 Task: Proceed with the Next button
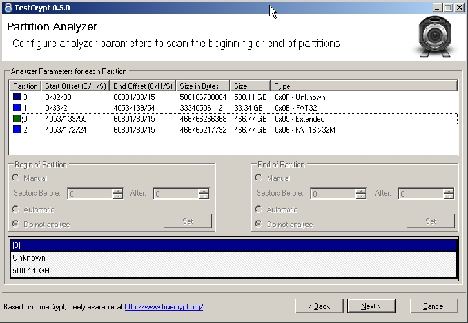pyautogui.click(x=371, y=306)
